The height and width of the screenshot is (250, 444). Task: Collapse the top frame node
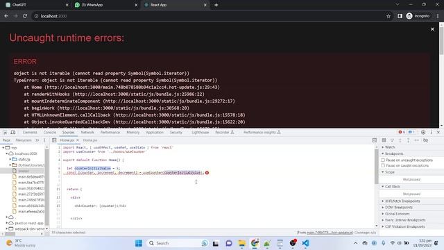coord(3,148)
